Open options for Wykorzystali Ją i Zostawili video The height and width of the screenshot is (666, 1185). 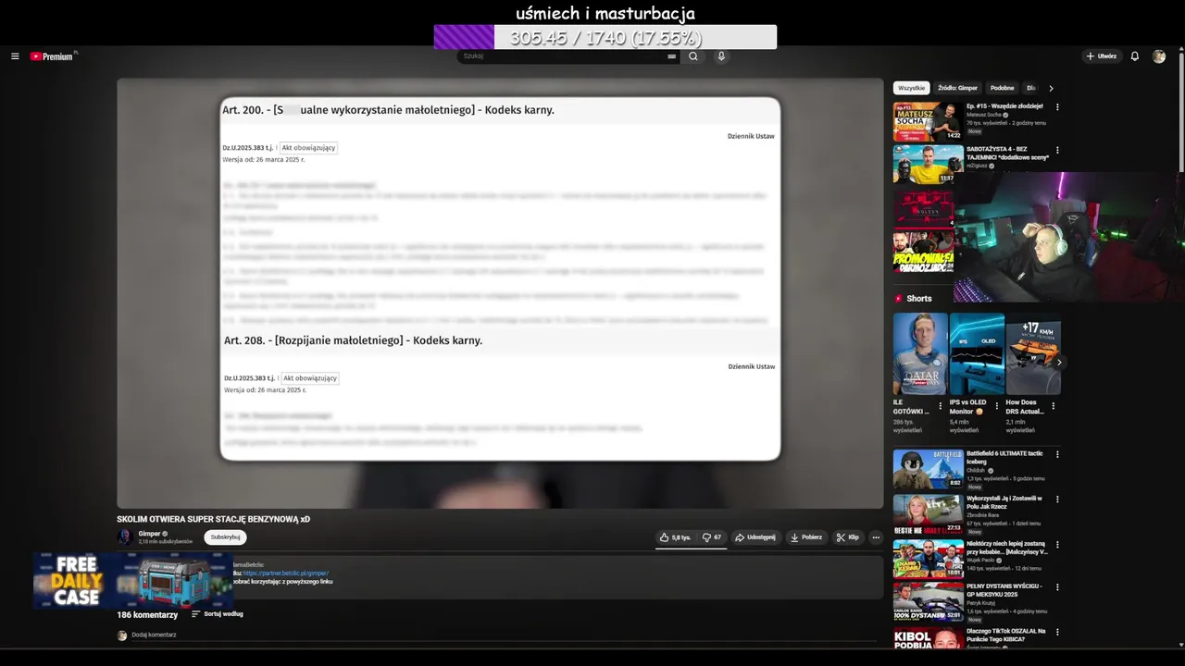(1057, 499)
